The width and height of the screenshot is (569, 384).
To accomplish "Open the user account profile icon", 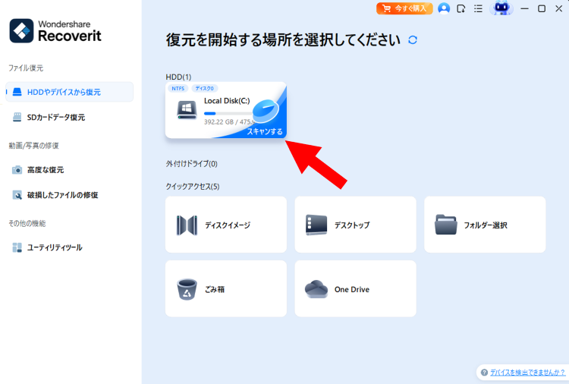I will coord(444,8).
